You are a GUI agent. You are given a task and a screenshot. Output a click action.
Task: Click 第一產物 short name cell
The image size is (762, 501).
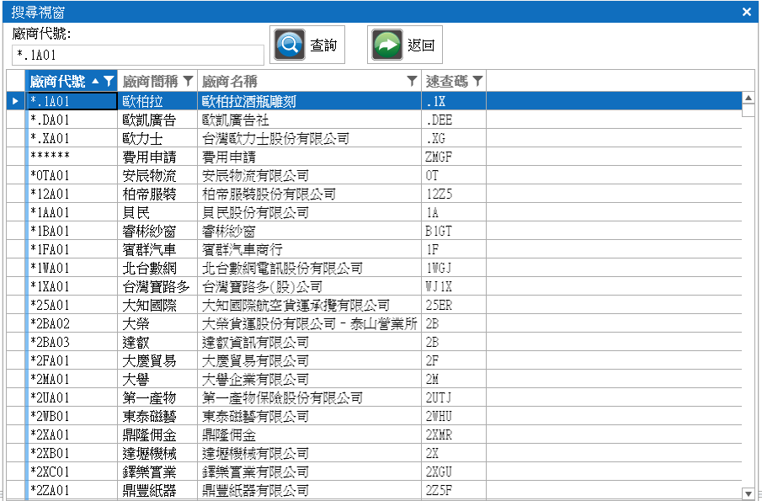click(x=157, y=397)
